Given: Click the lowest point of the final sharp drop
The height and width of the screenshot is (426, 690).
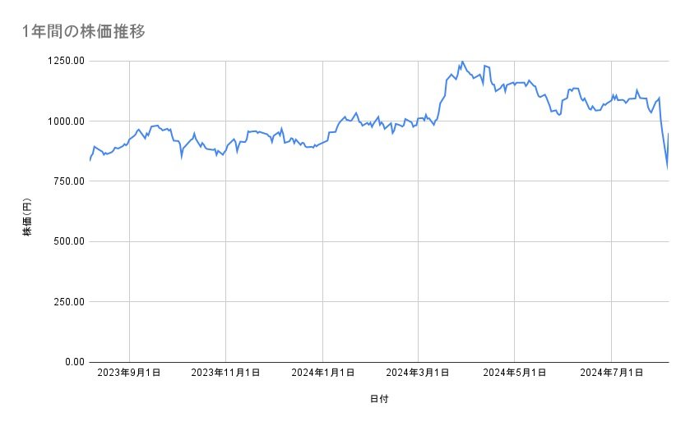Looking at the screenshot, I should tap(667, 167).
